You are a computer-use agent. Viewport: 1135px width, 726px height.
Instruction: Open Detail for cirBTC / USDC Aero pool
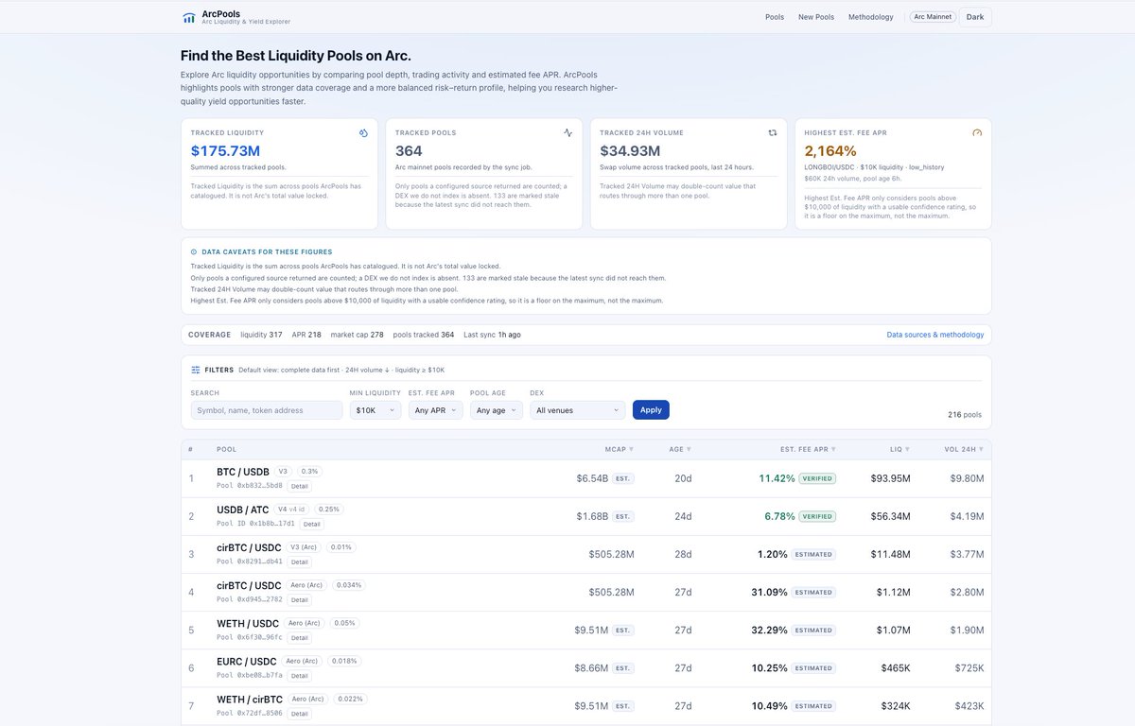[299, 599]
